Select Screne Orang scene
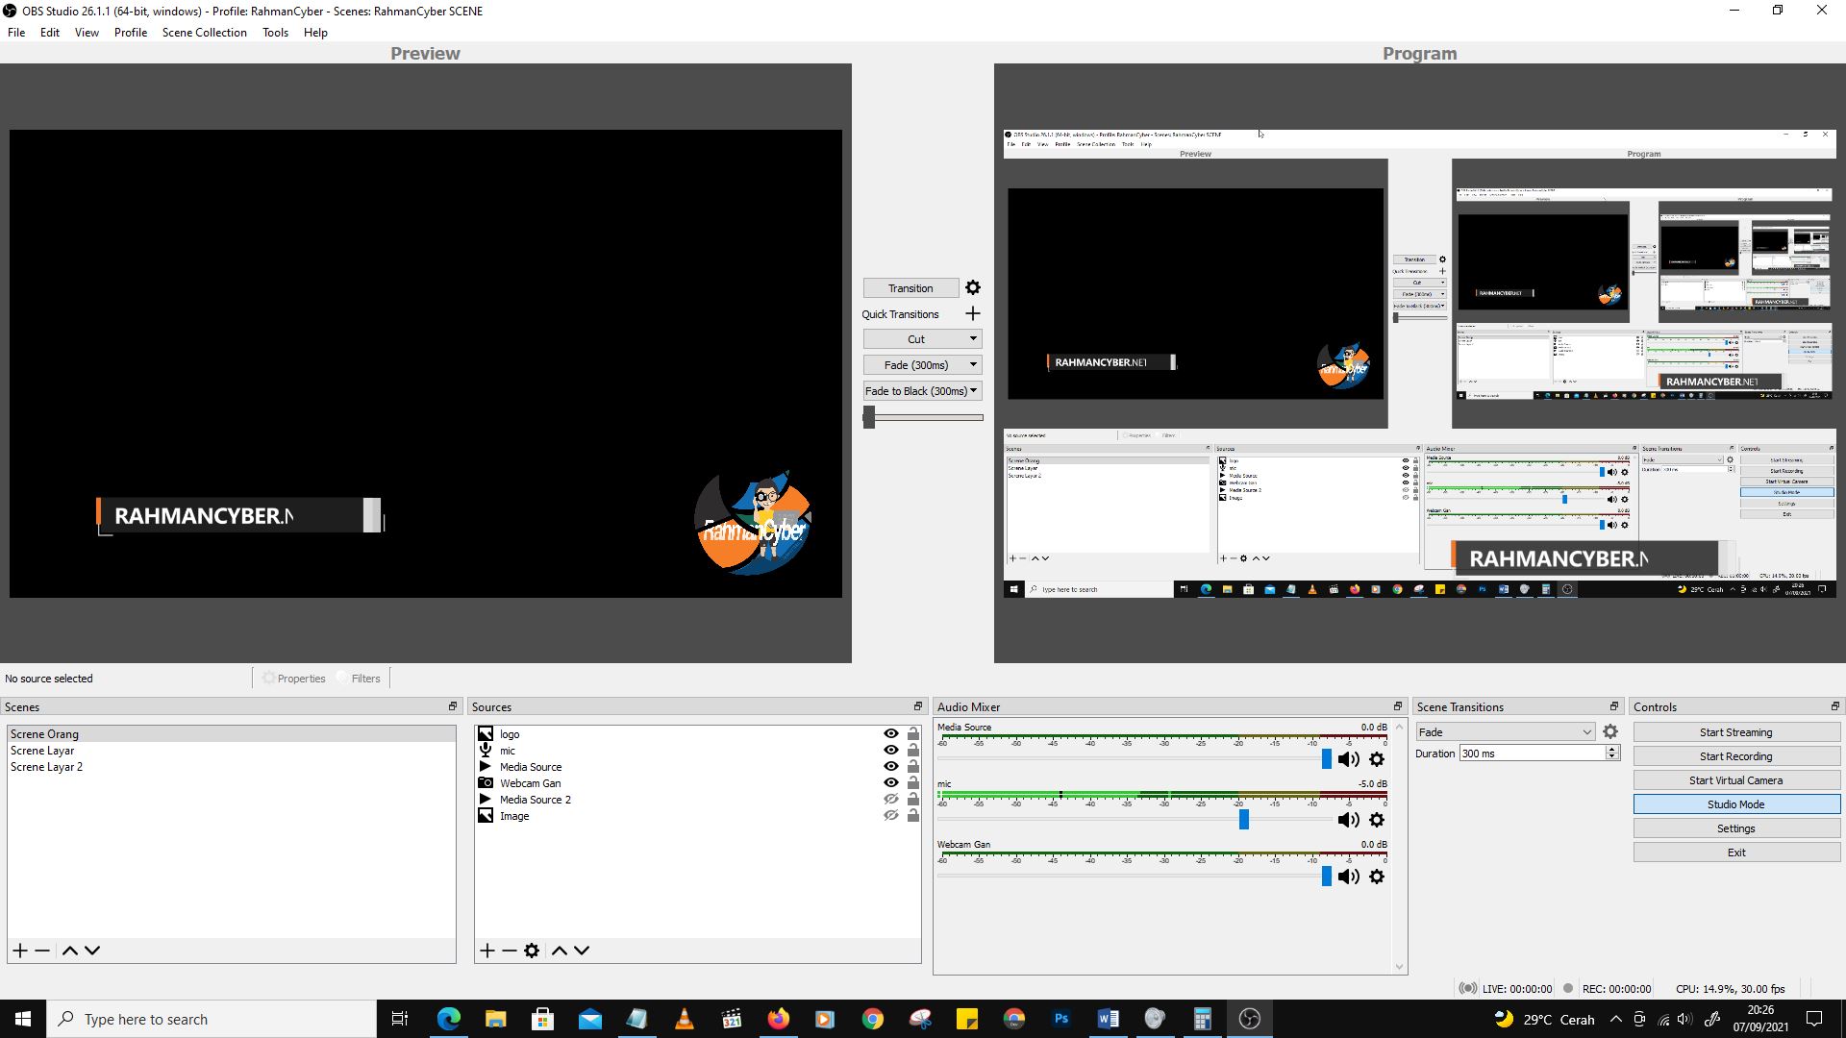The width and height of the screenshot is (1846, 1038). coord(43,732)
